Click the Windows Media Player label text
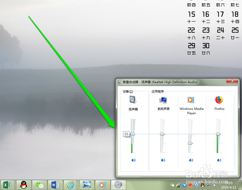Screen dimensions: 242x190 191,111
